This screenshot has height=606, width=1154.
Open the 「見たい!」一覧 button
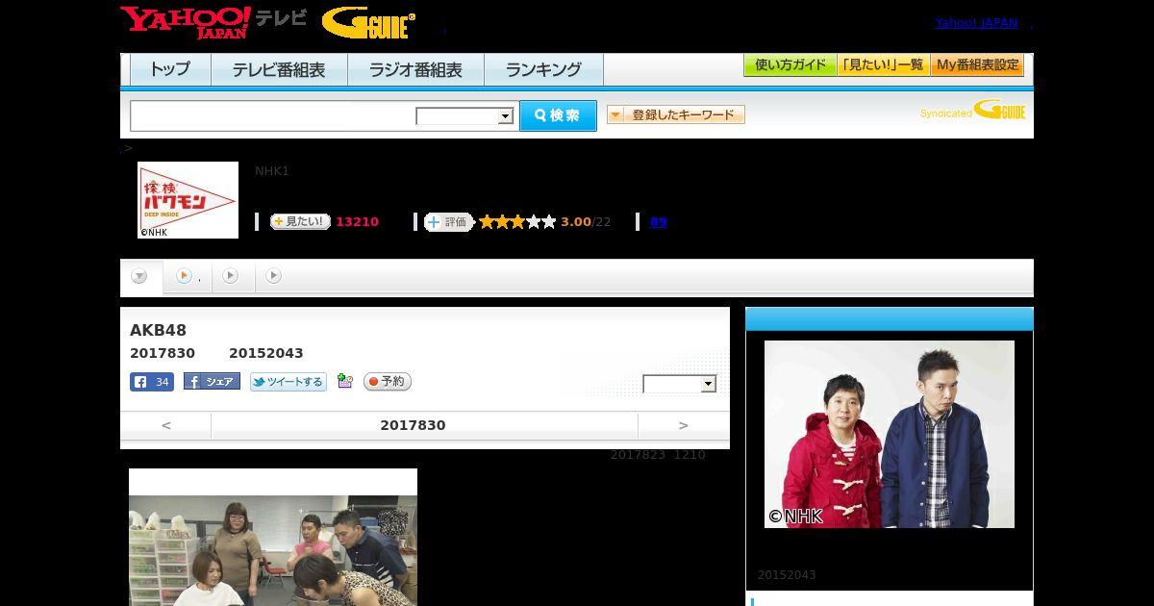(x=883, y=65)
